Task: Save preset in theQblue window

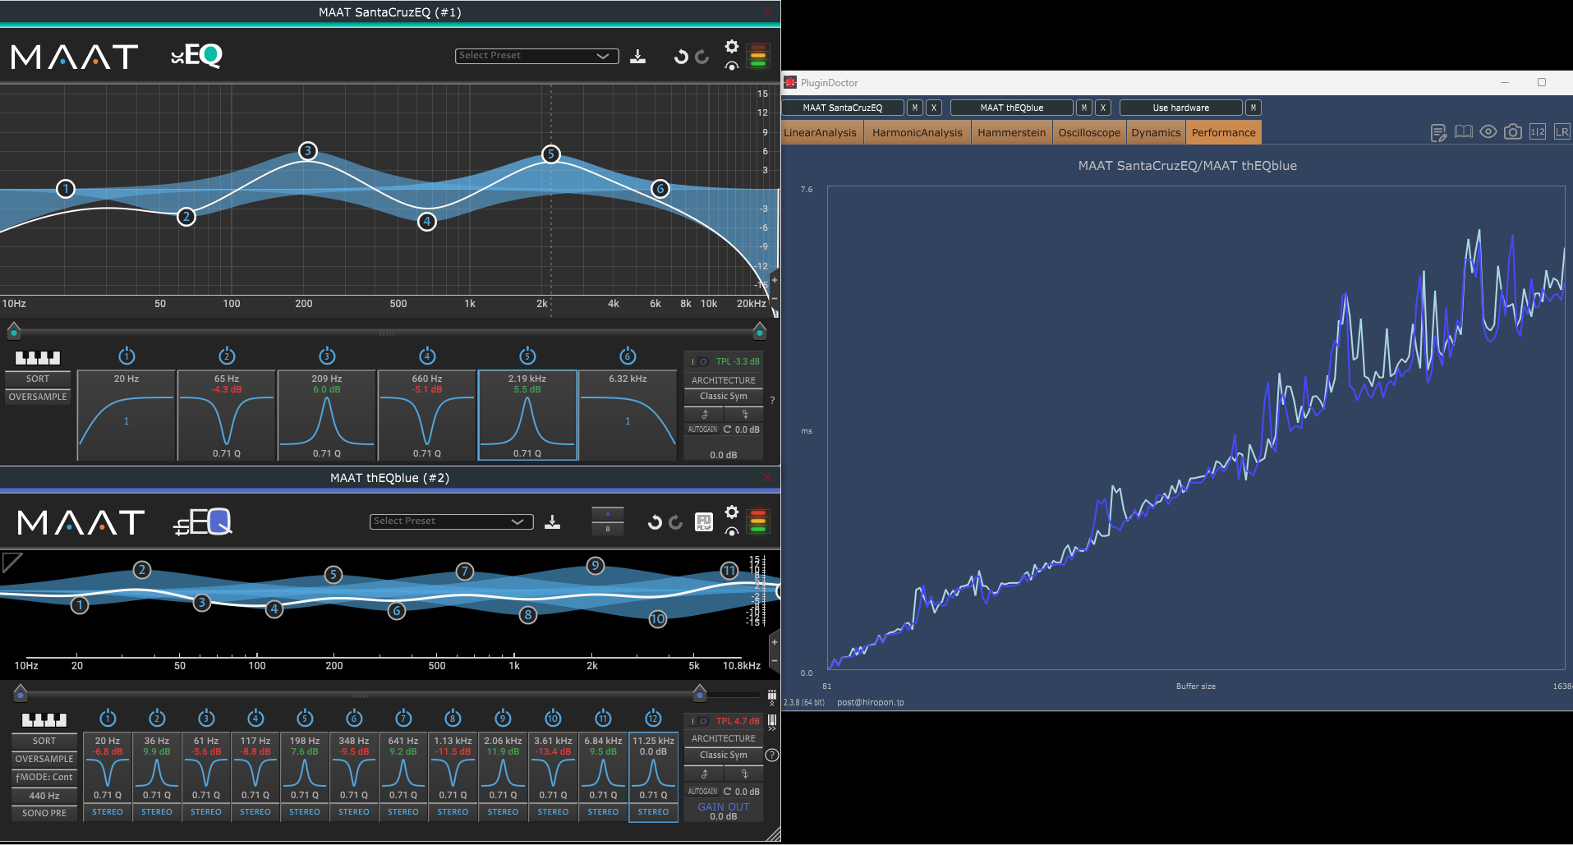Action: [x=552, y=522]
